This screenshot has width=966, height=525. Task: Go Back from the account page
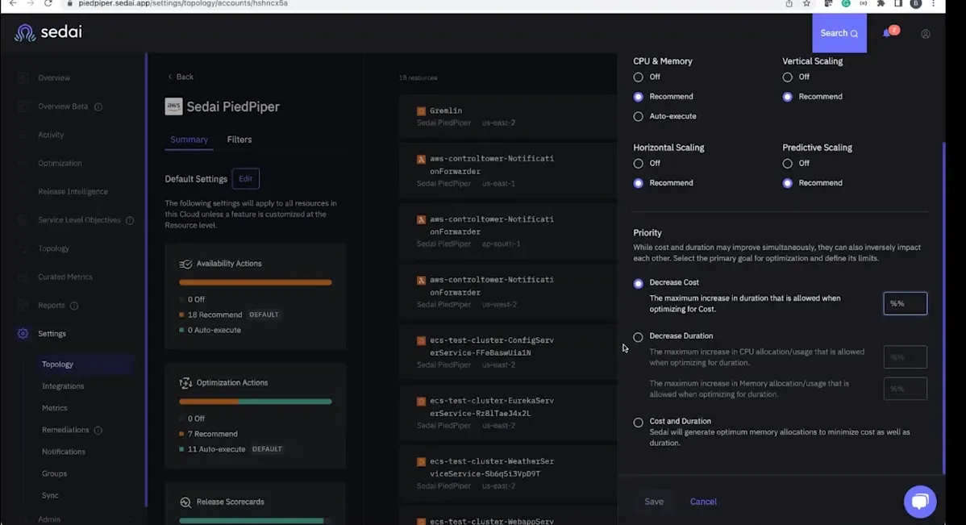[181, 77]
